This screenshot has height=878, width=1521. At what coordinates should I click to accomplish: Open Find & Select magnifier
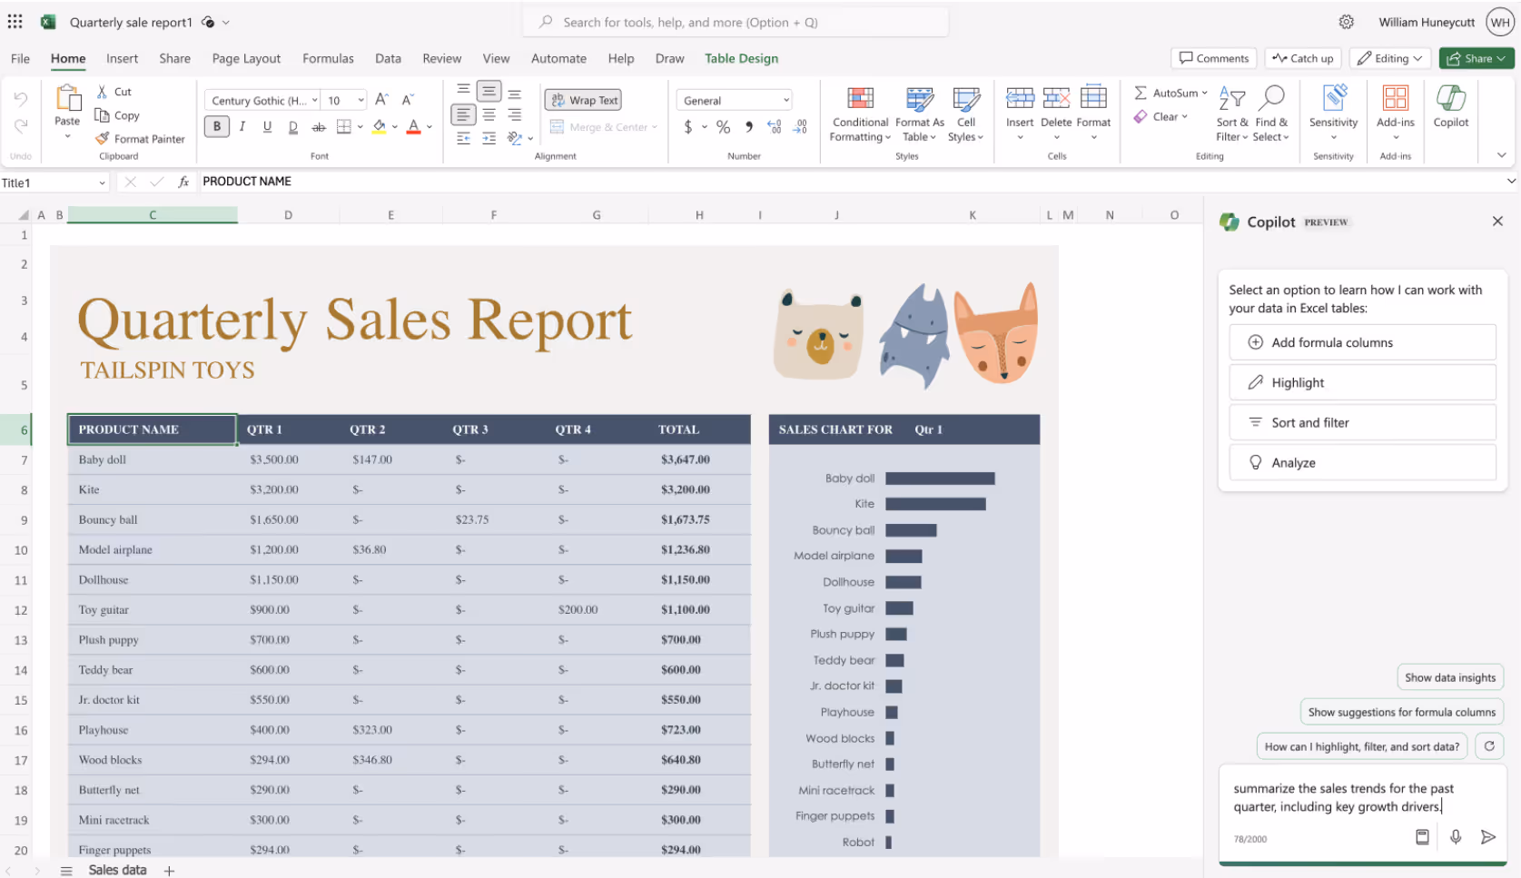(1271, 98)
